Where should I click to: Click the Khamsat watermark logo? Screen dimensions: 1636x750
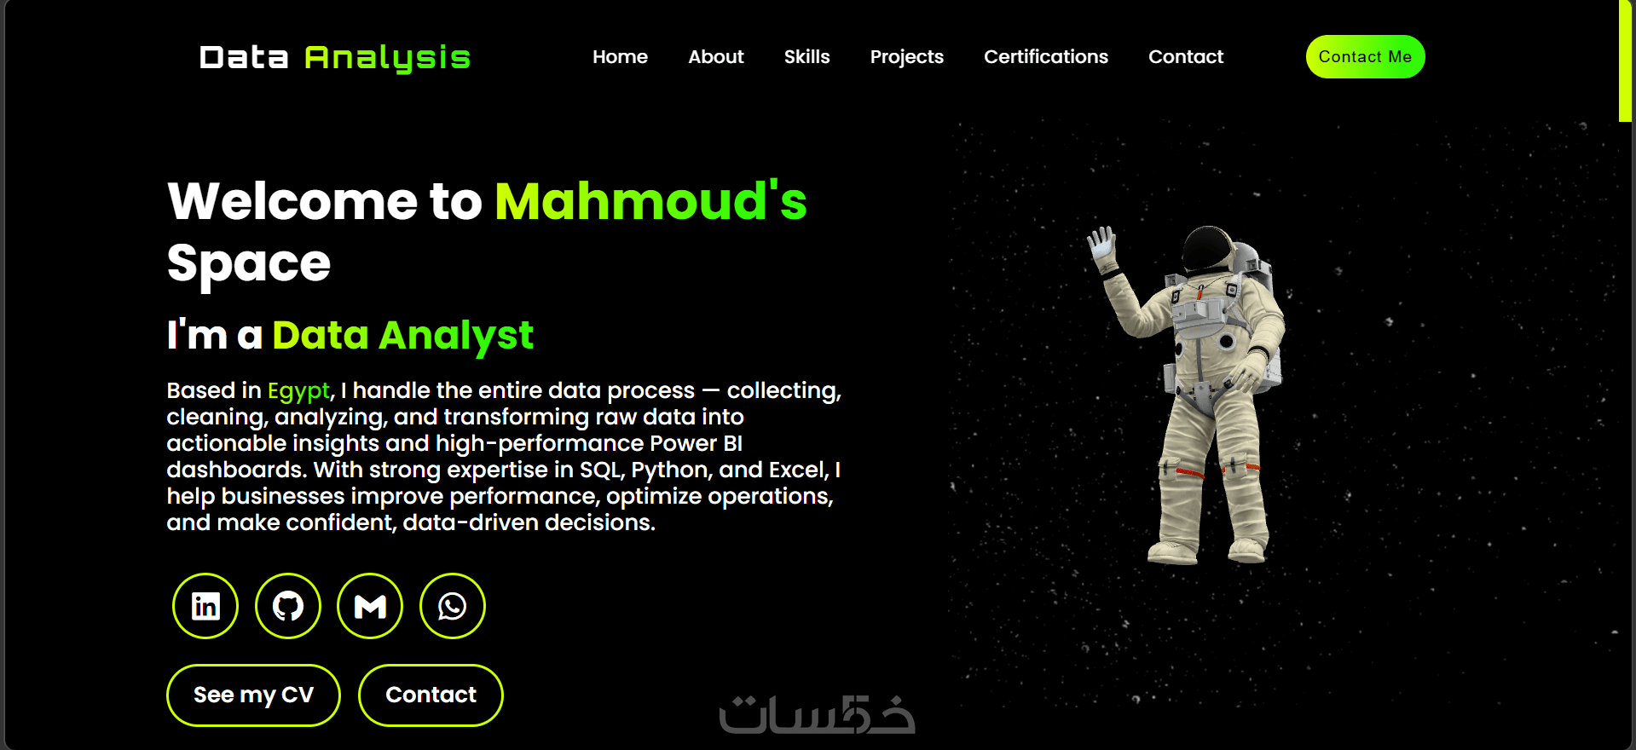click(x=817, y=714)
